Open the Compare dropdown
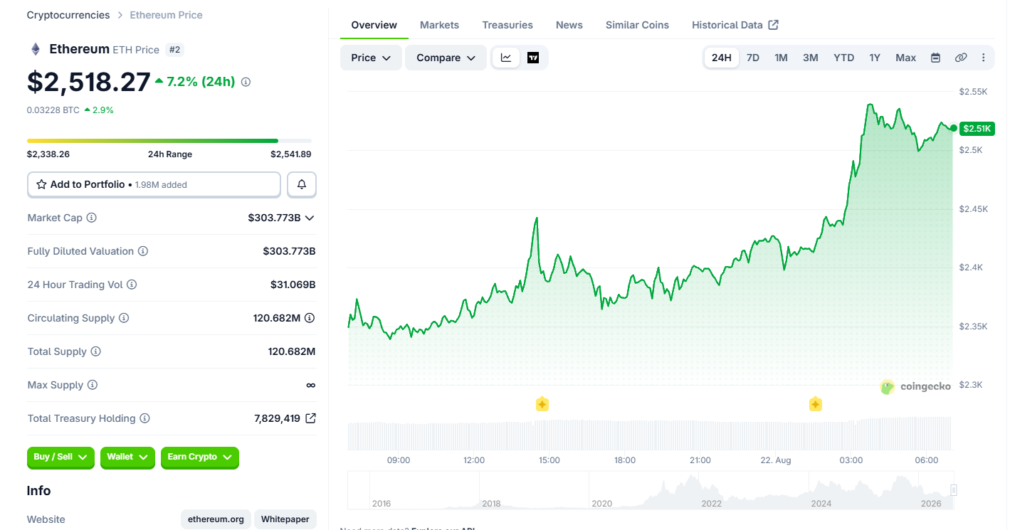This screenshot has height=530, width=1010. (x=446, y=58)
